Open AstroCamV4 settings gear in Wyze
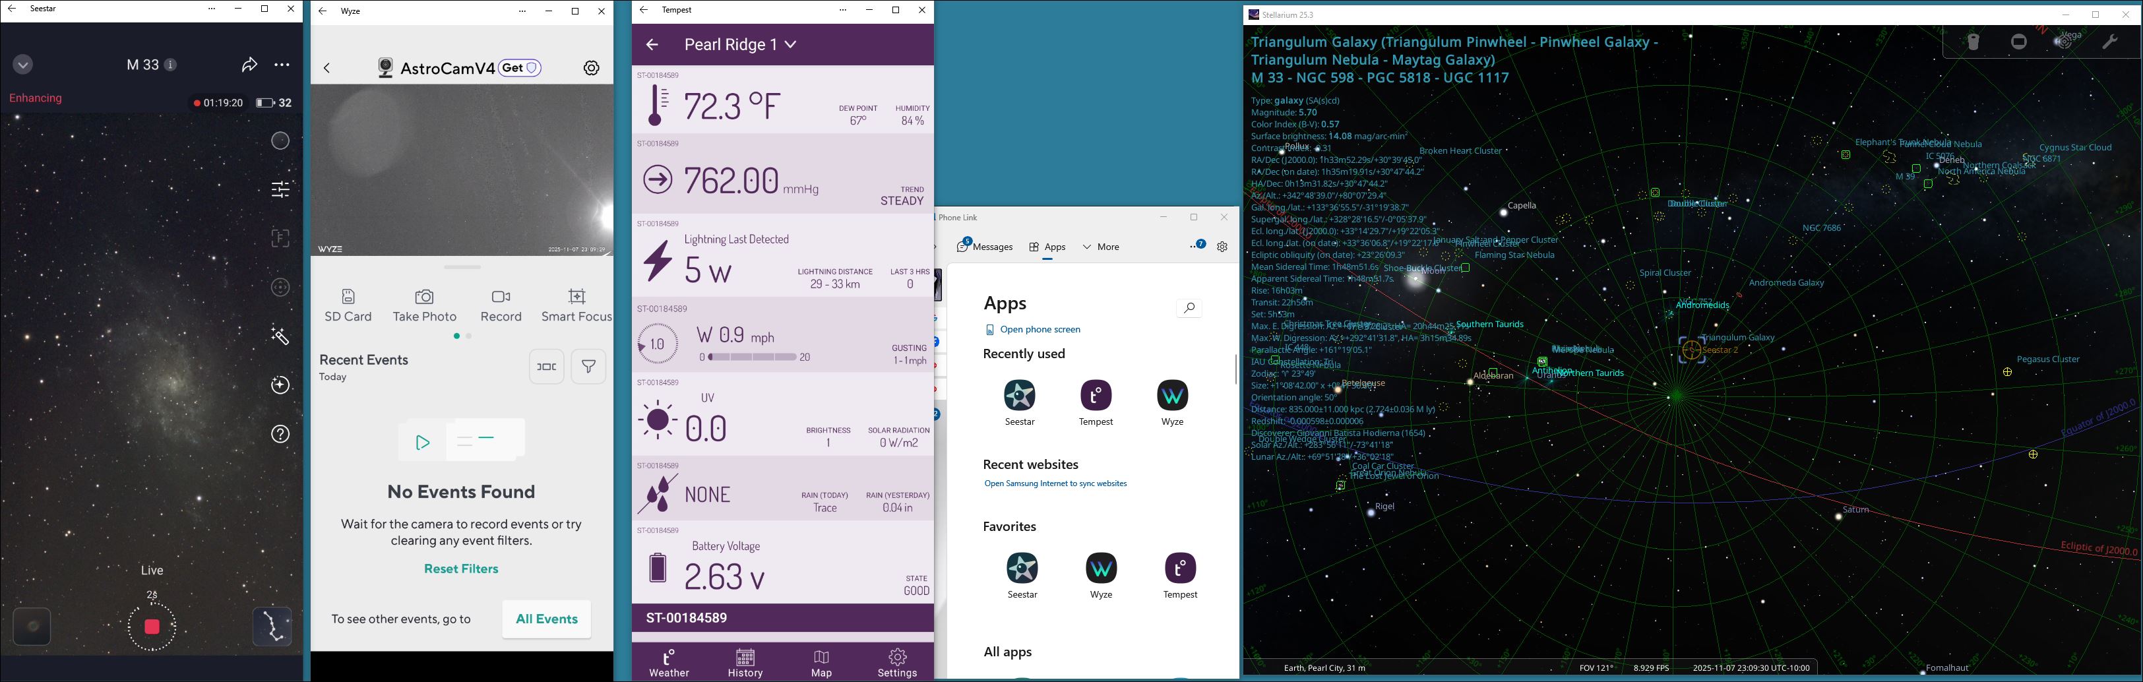The height and width of the screenshot is (682, 2143). click(592, 68)
